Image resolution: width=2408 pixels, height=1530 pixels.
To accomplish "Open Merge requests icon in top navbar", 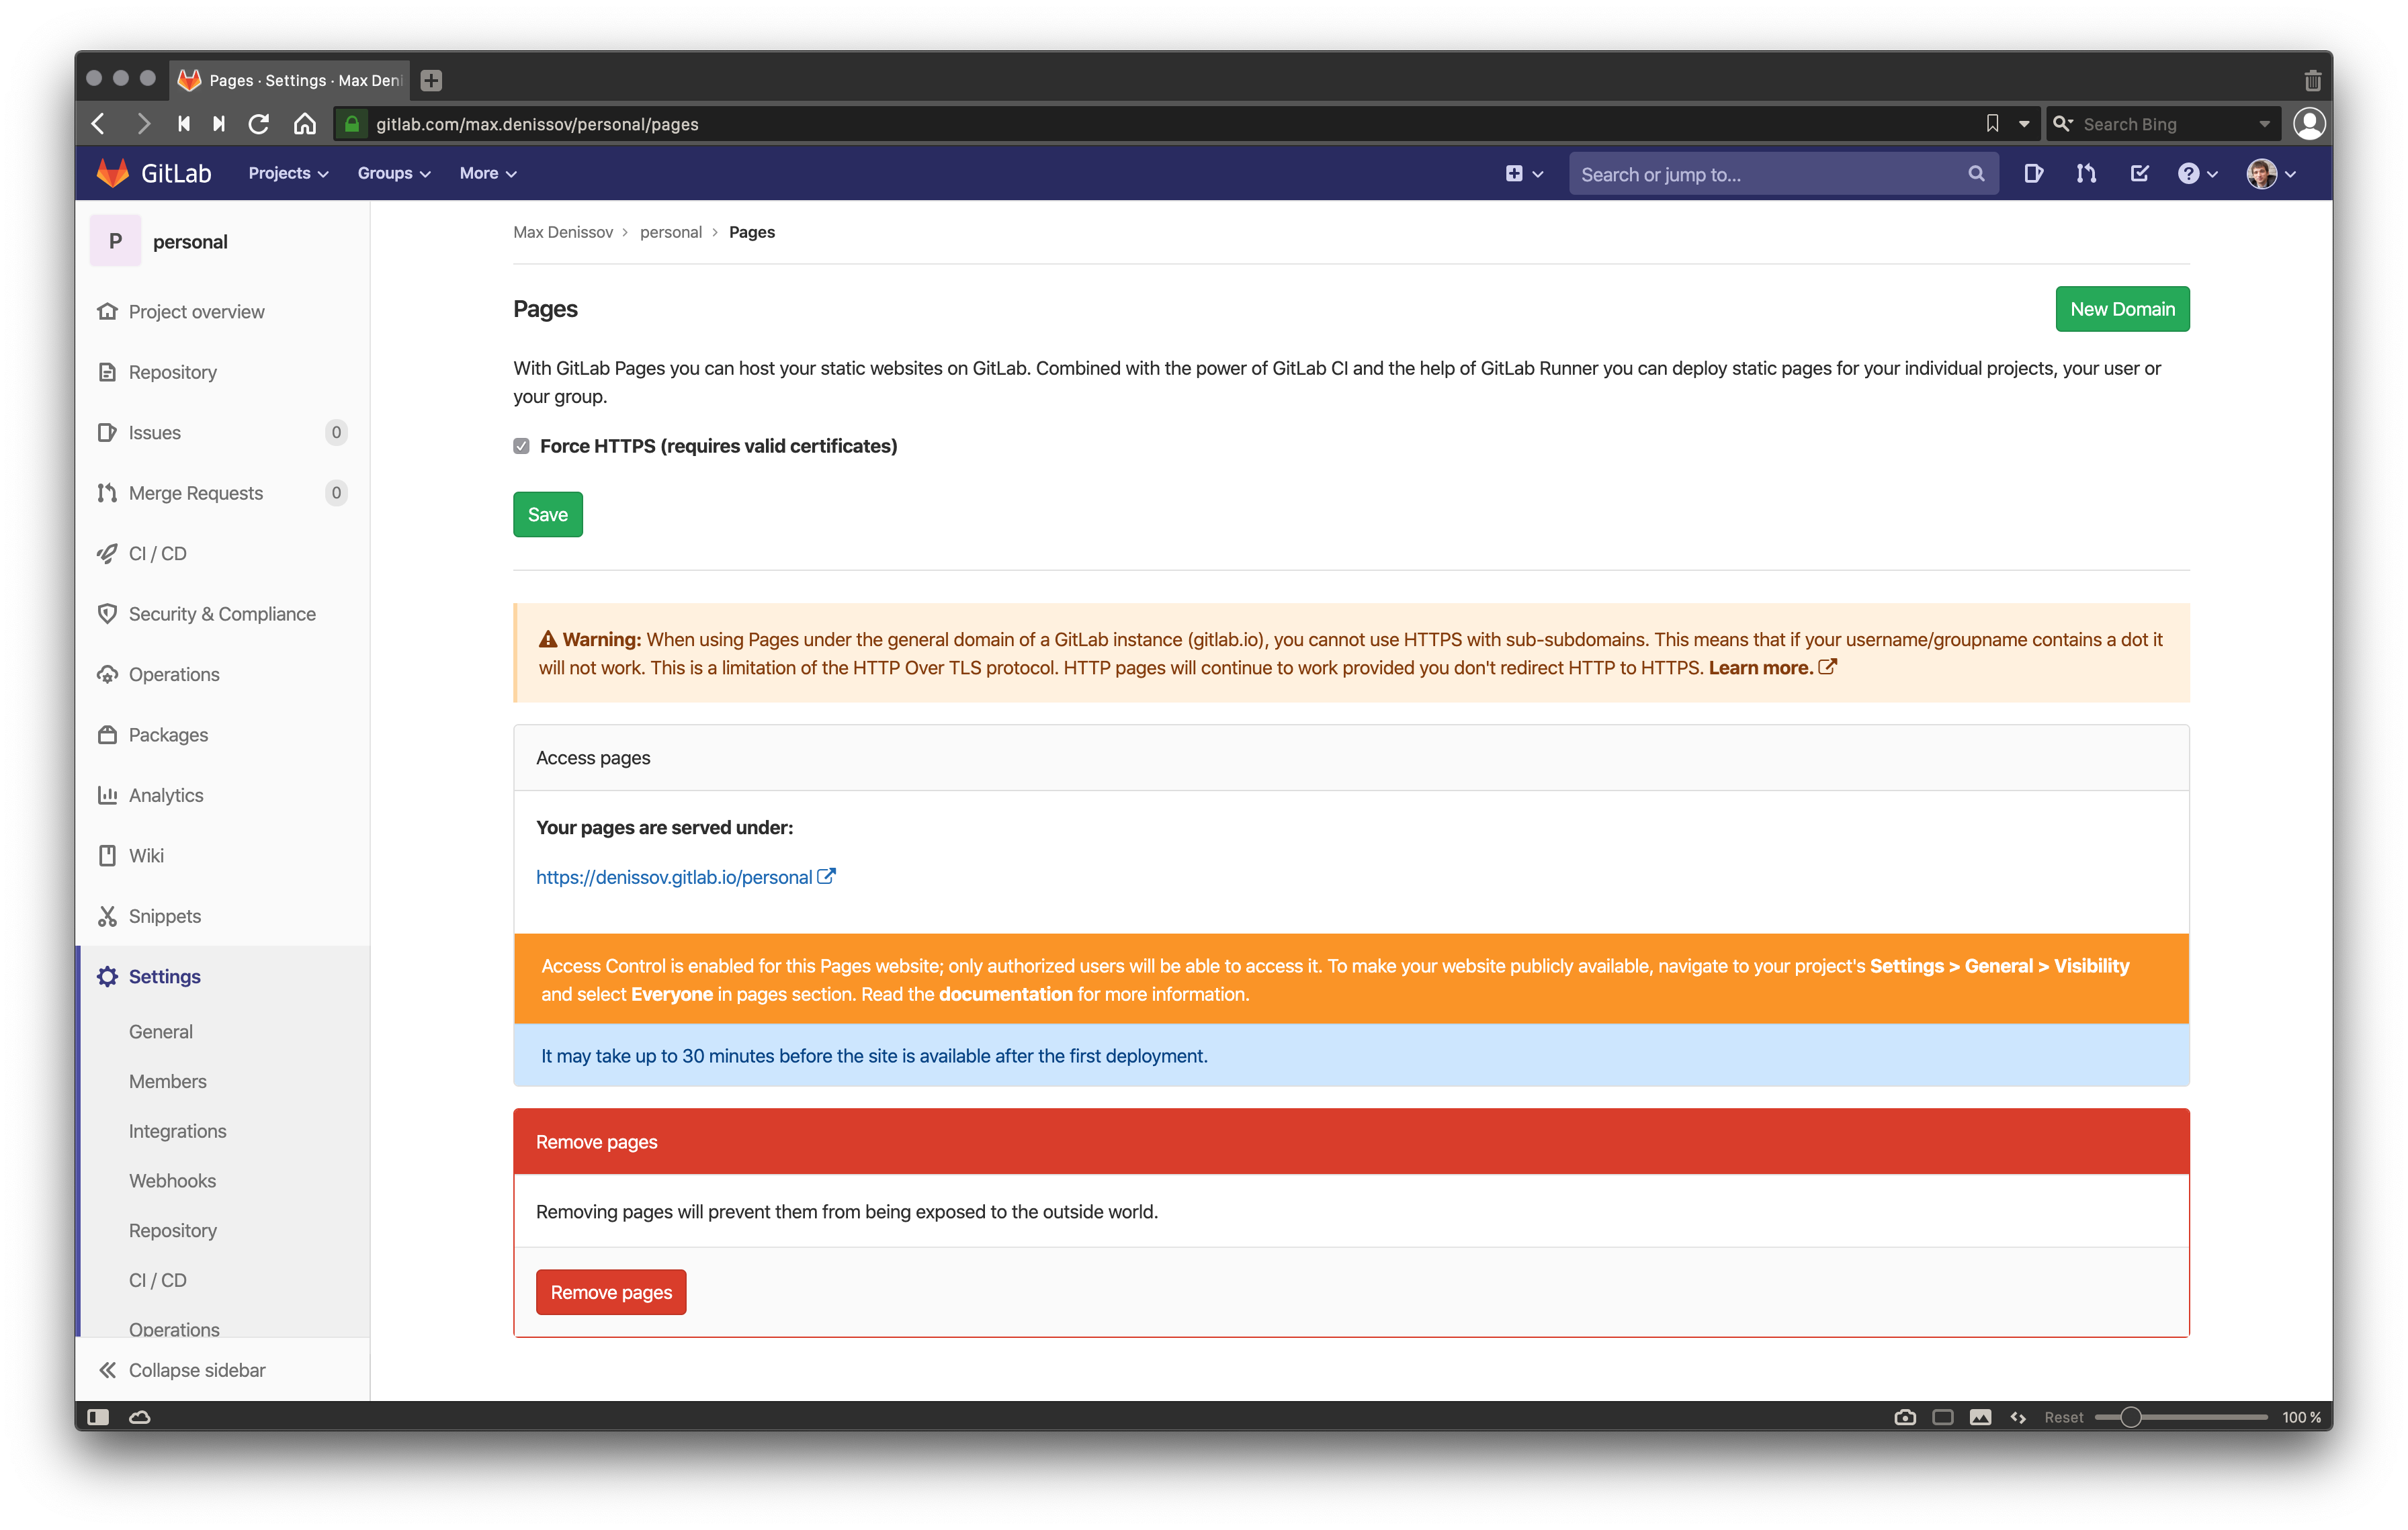I will pos(2086,174).
